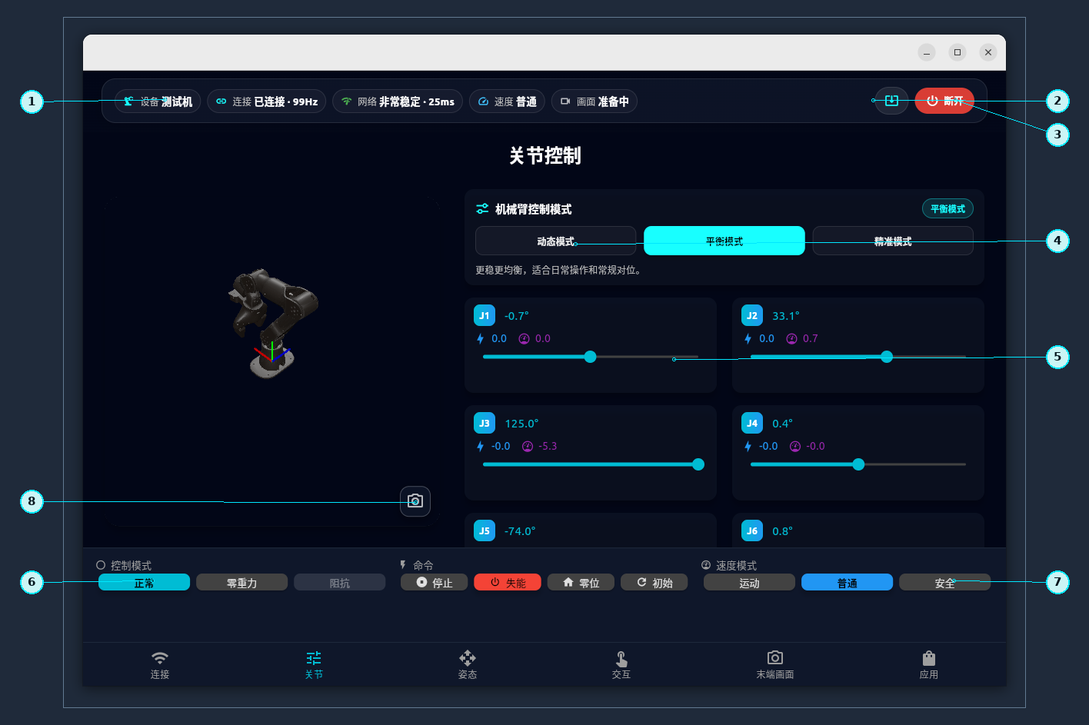Take a snapshot with the camera icon

pyautogui.click(x=415, y=501)
